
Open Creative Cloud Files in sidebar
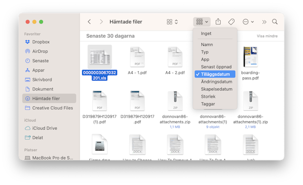49,108
